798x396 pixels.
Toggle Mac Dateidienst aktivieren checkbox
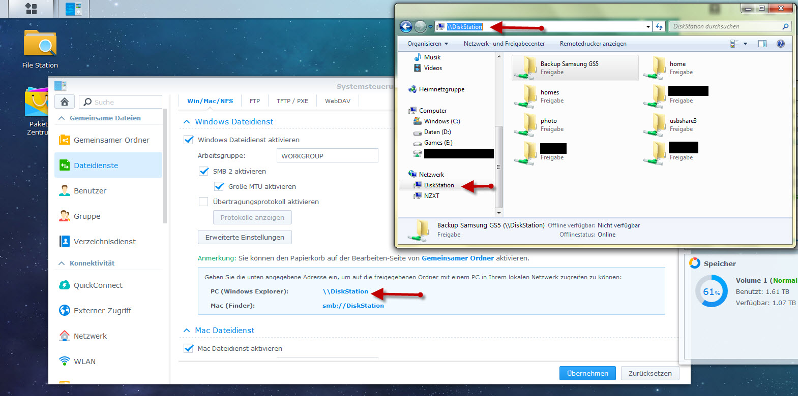tap(189, 348)
